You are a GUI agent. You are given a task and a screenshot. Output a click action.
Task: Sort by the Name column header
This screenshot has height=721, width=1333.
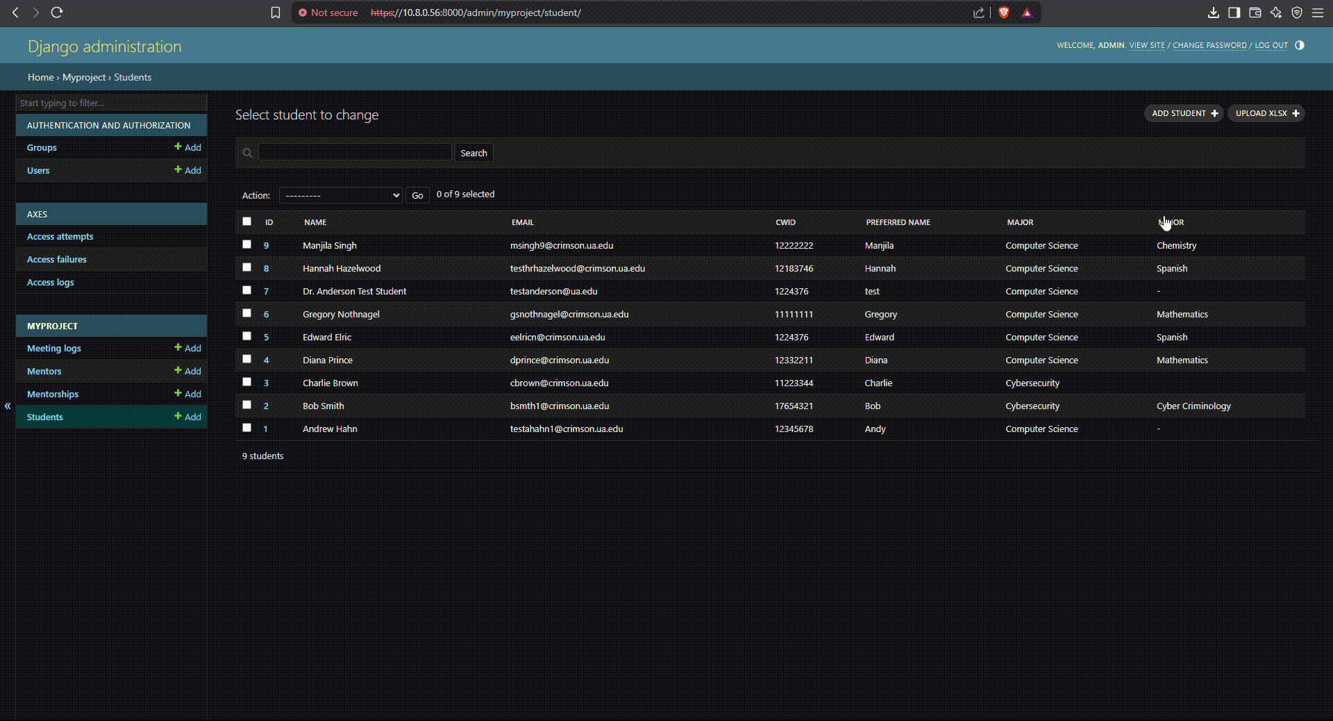pos(315,222)
